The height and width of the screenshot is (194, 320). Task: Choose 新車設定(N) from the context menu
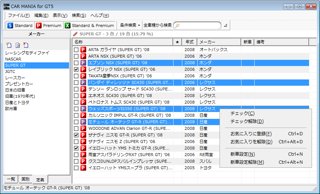coord(266,154)
